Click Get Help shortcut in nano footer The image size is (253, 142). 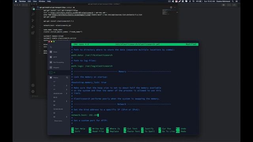[78, 129]
